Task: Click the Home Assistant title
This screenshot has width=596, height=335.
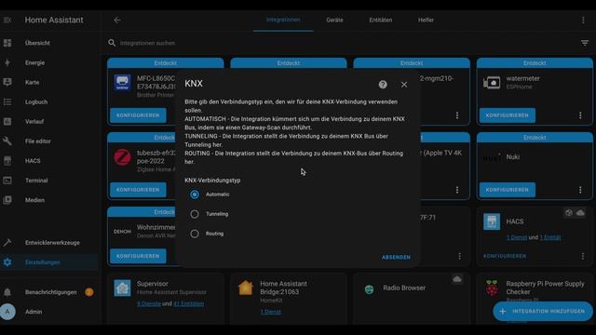Action: click(x=54, y=20)
